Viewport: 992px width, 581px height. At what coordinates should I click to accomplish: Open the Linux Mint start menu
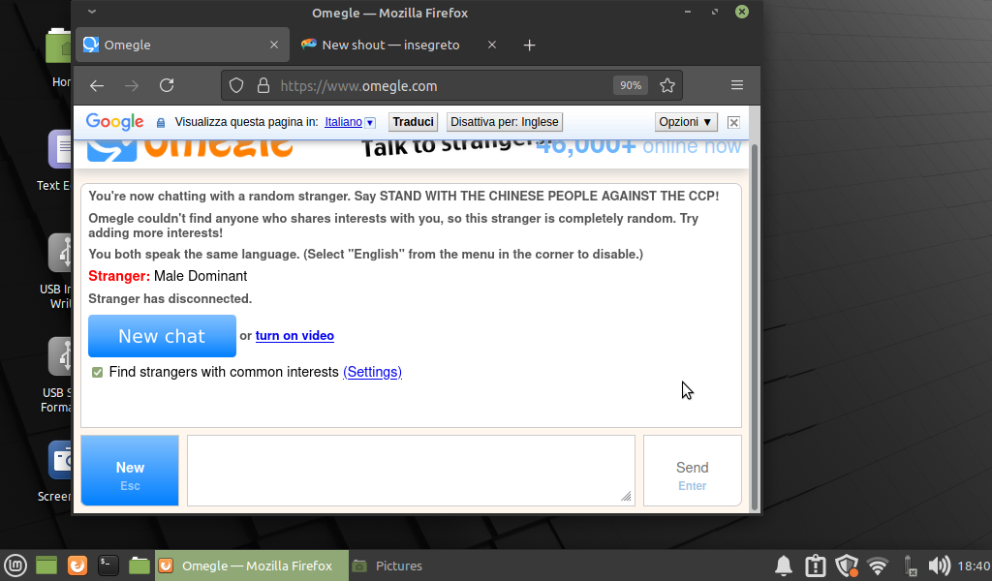[x=15, y=566]
